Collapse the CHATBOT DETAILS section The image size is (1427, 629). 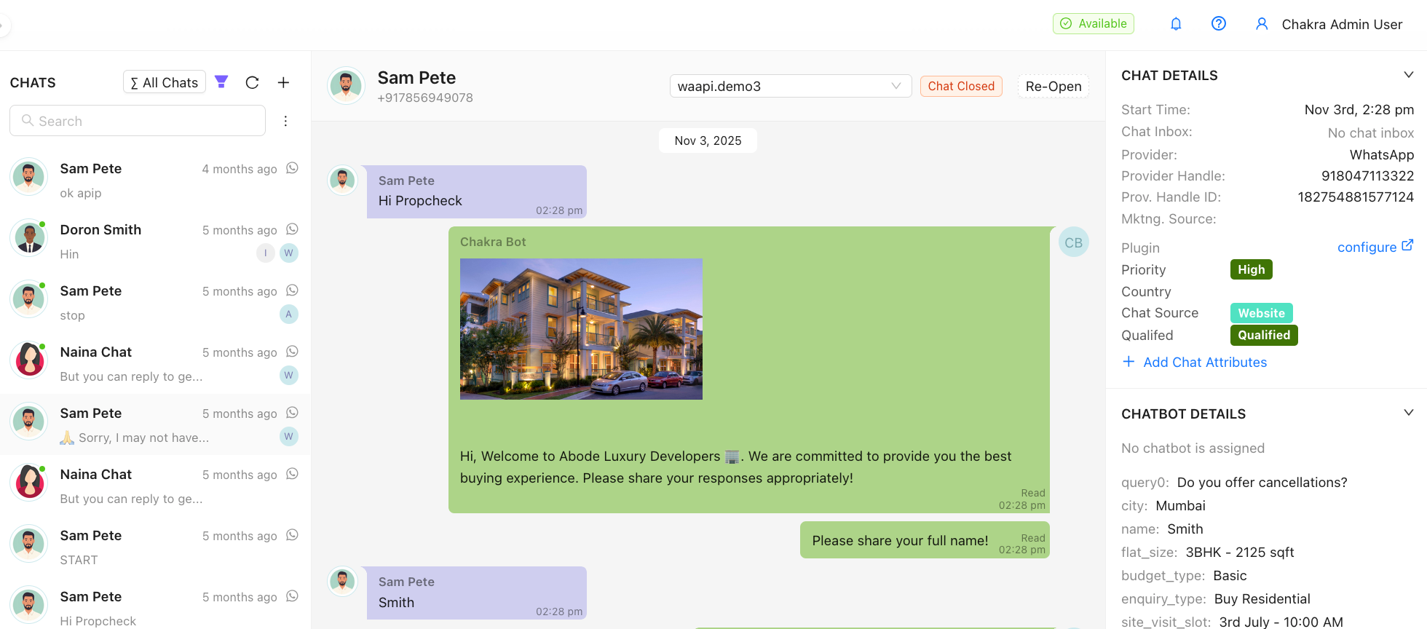[x=1409, y=413]
